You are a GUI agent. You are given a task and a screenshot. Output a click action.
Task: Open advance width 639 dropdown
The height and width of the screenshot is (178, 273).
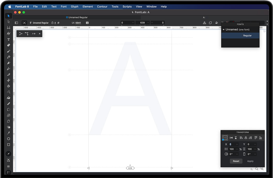[x=148, y=23]
